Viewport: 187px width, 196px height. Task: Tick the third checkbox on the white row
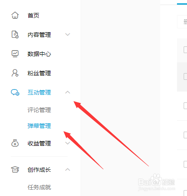pyautogui.click(x=185, y=106)
